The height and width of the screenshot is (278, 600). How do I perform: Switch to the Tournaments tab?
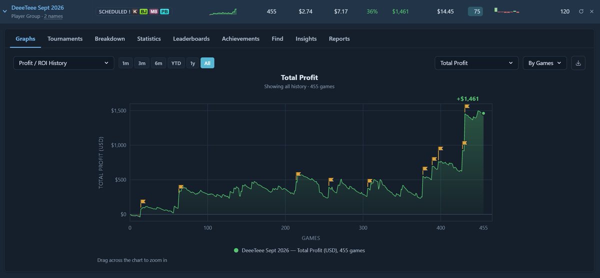[x=65, y=38]
